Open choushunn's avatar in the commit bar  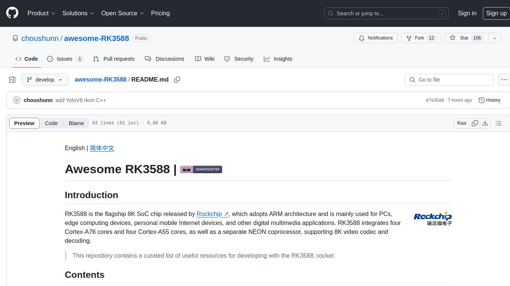(x=17, y=100)
